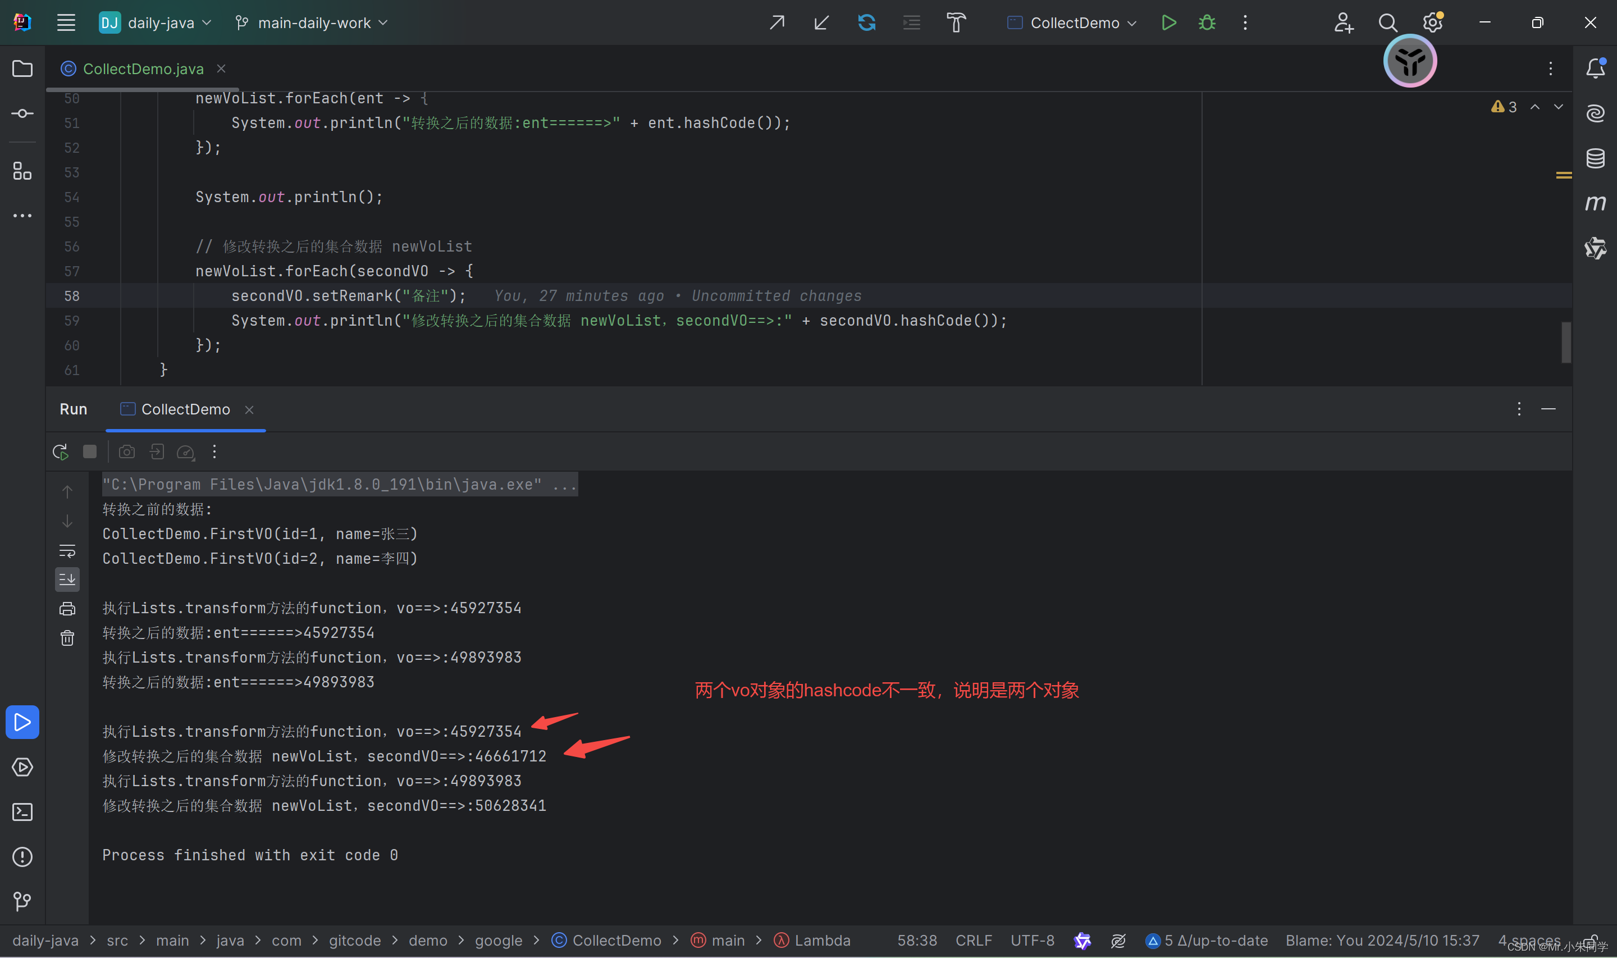The width and height of the screenshot is (1617, 958).
Task: Toggle scroll to end in console
Action: 67,580
